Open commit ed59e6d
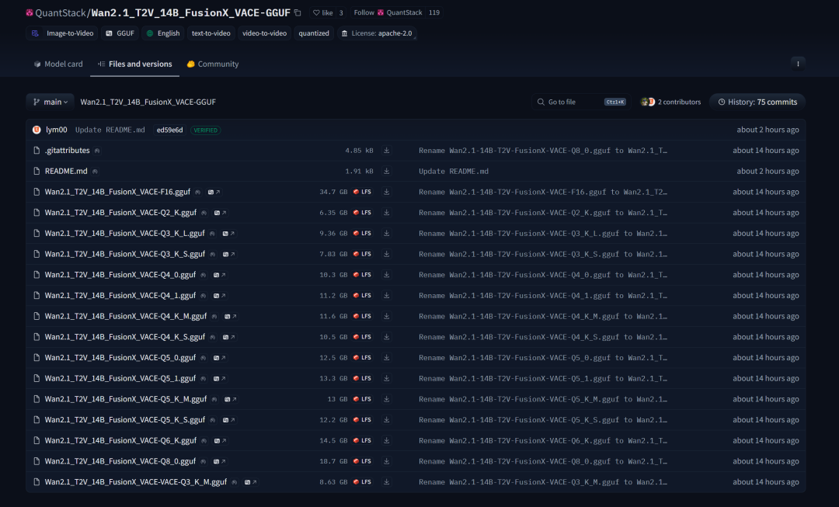The width and height of the screenshot is (839, 507). pos(169,130)
